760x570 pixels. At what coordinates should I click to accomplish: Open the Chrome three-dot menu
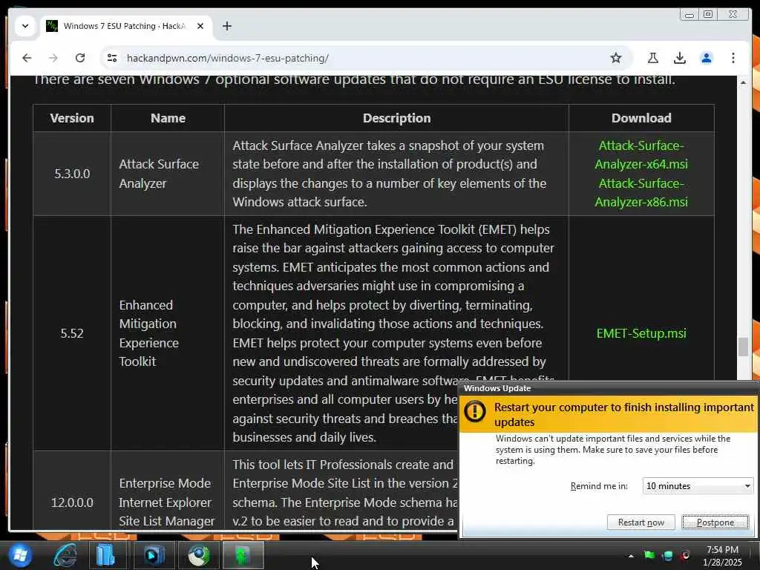tap(733, 58)
